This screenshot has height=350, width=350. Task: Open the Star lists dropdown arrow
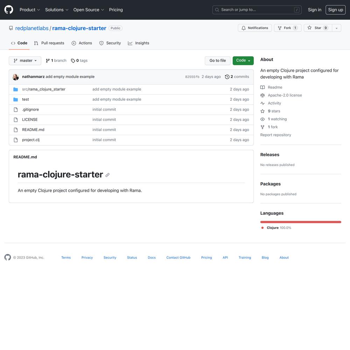point(336,28)
